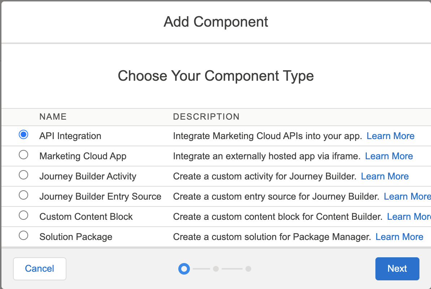Screen dimensions: 431x289
Task: Select the API Integration radio button
Action: (23, 135)
